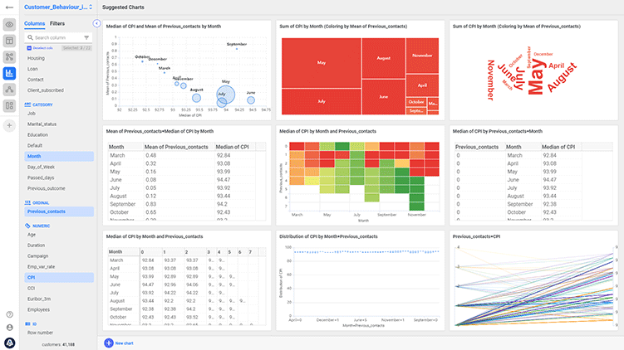The image size is (624, 350).
Task: Click the ID section header
Action: click(x=31, y=323)
